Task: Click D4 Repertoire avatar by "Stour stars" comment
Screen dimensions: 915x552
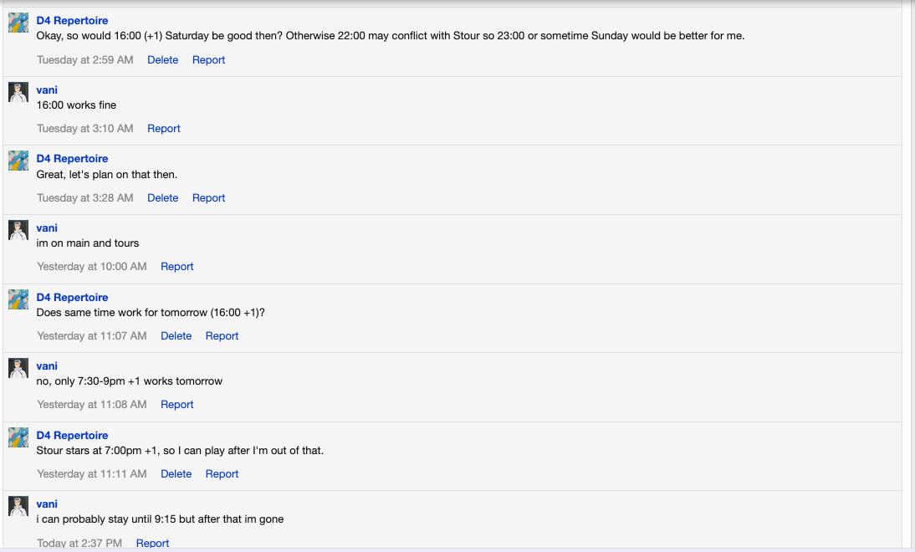Action: (18, 437)
